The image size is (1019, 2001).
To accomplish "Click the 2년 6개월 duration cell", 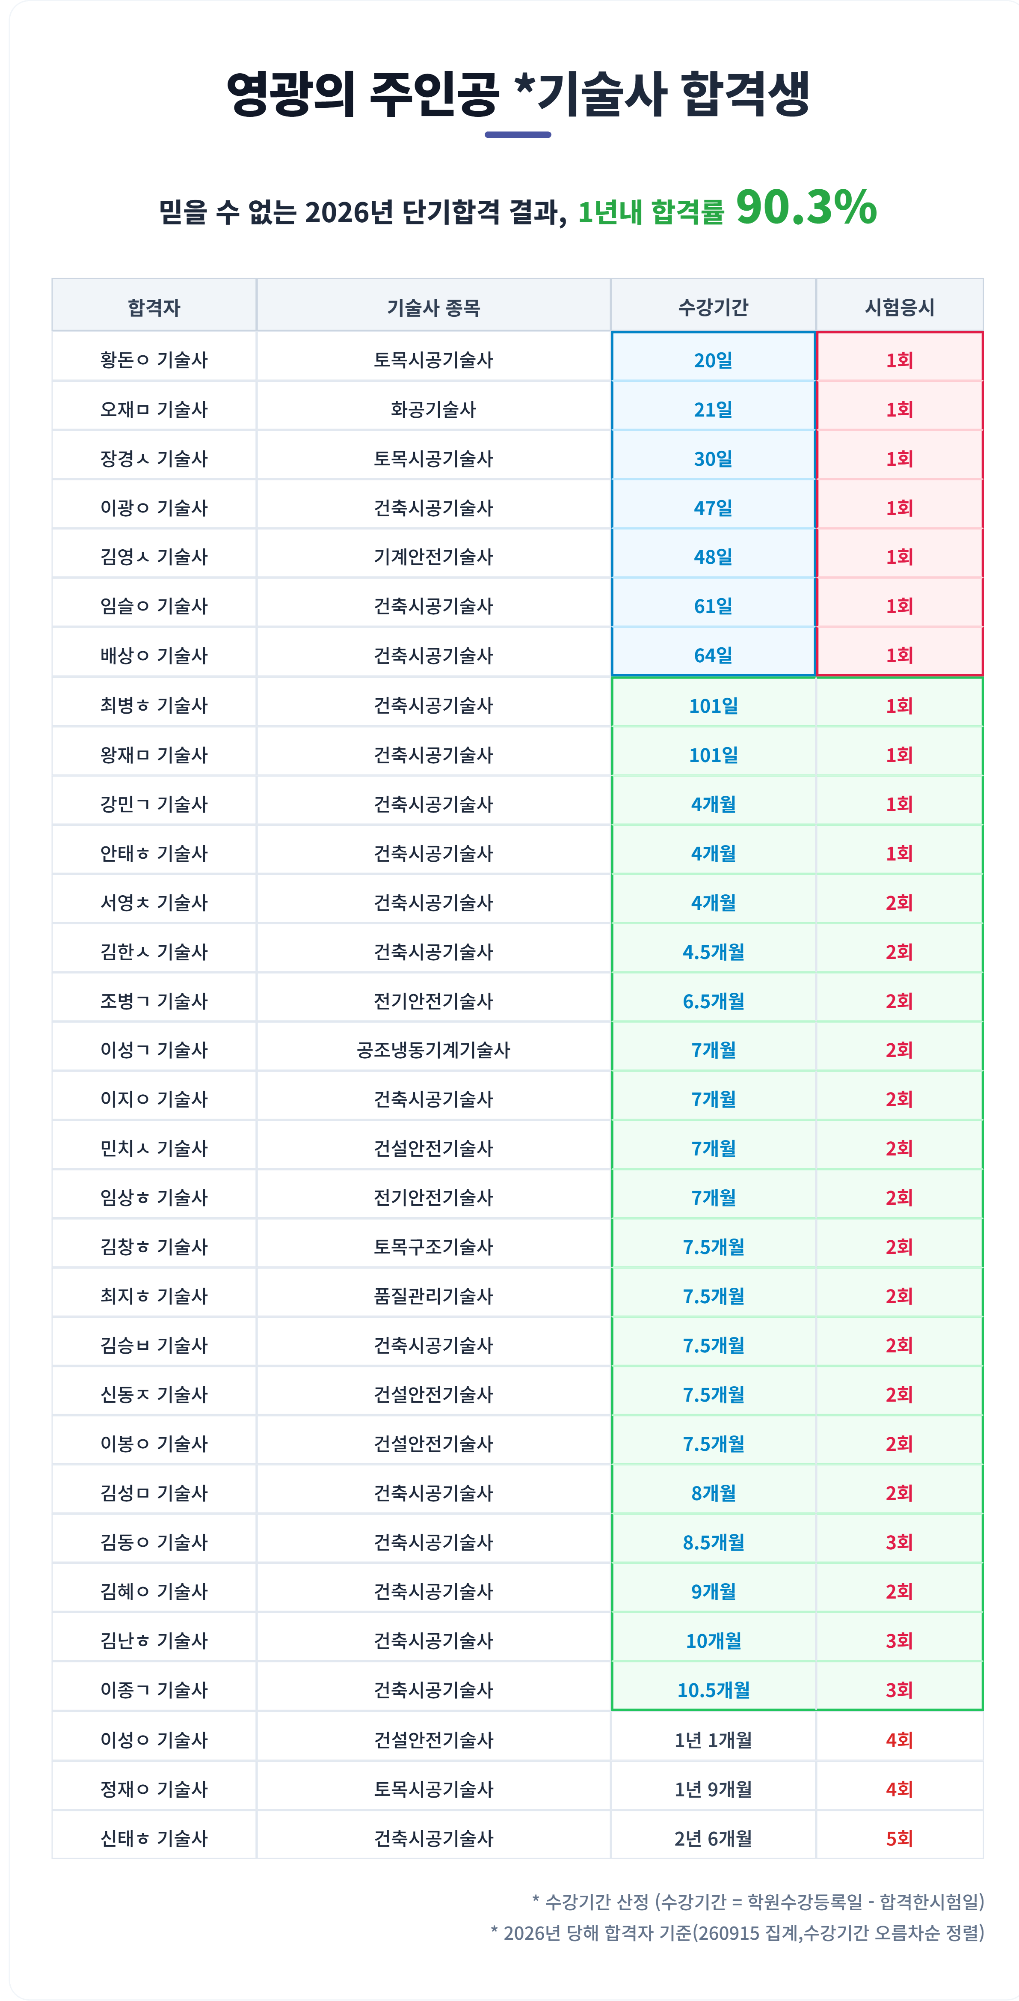I will click(713, 1838).
